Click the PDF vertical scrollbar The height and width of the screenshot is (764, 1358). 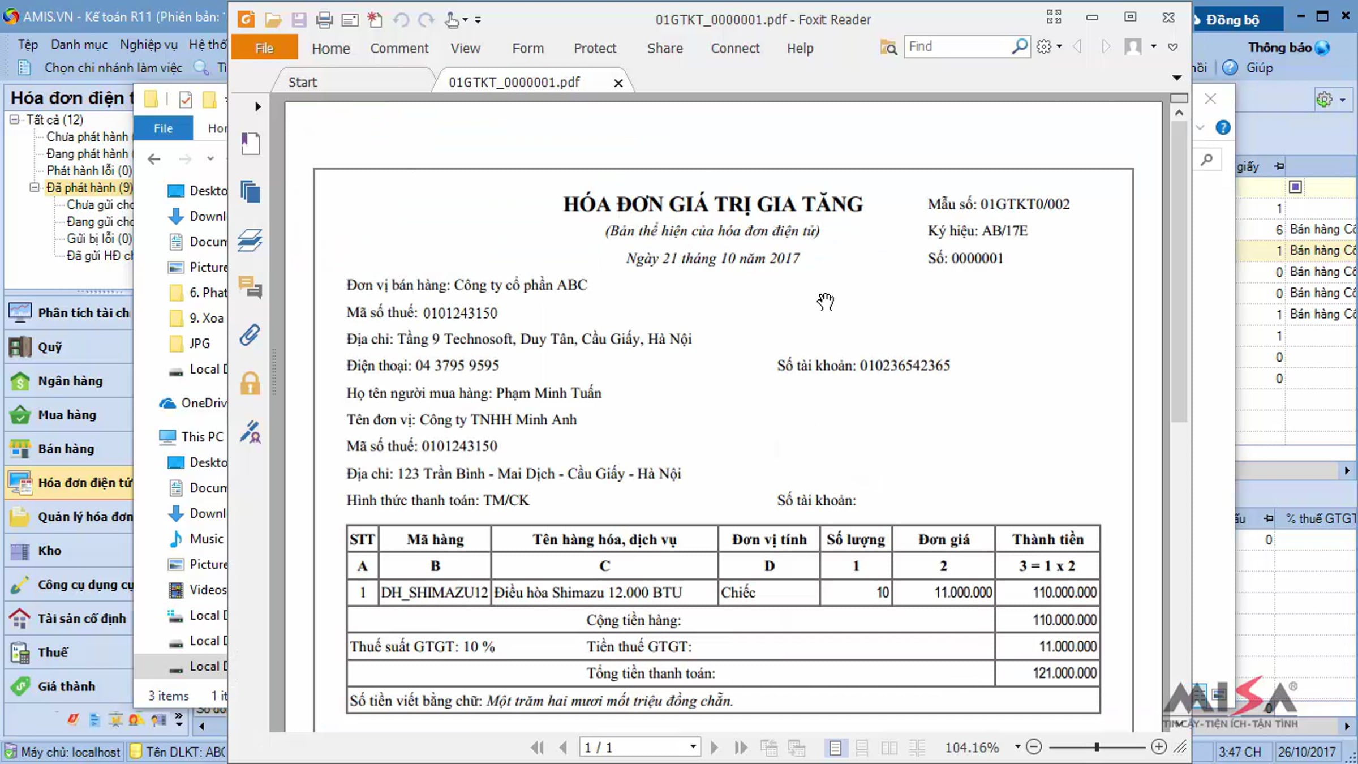coord(1179,272)
